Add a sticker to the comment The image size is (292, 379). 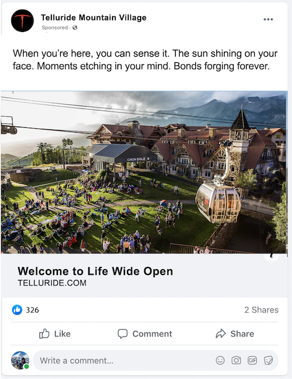pos(268,361)
